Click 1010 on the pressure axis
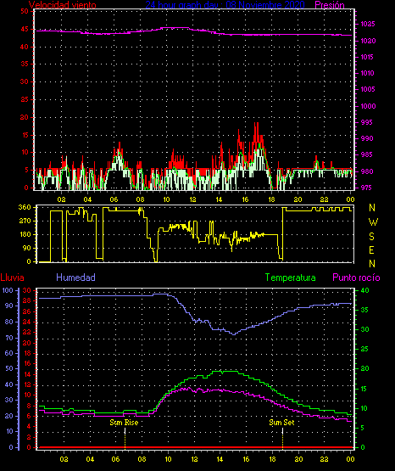The image size is (395, 471). tap(368, 73)
